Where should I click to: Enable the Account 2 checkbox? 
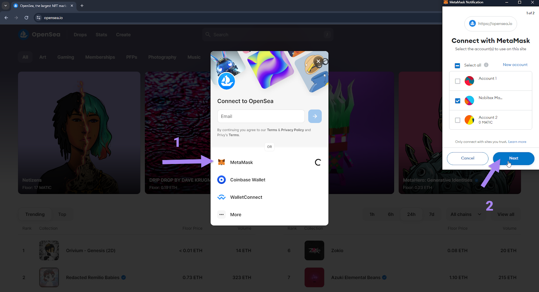coord(457,120)
